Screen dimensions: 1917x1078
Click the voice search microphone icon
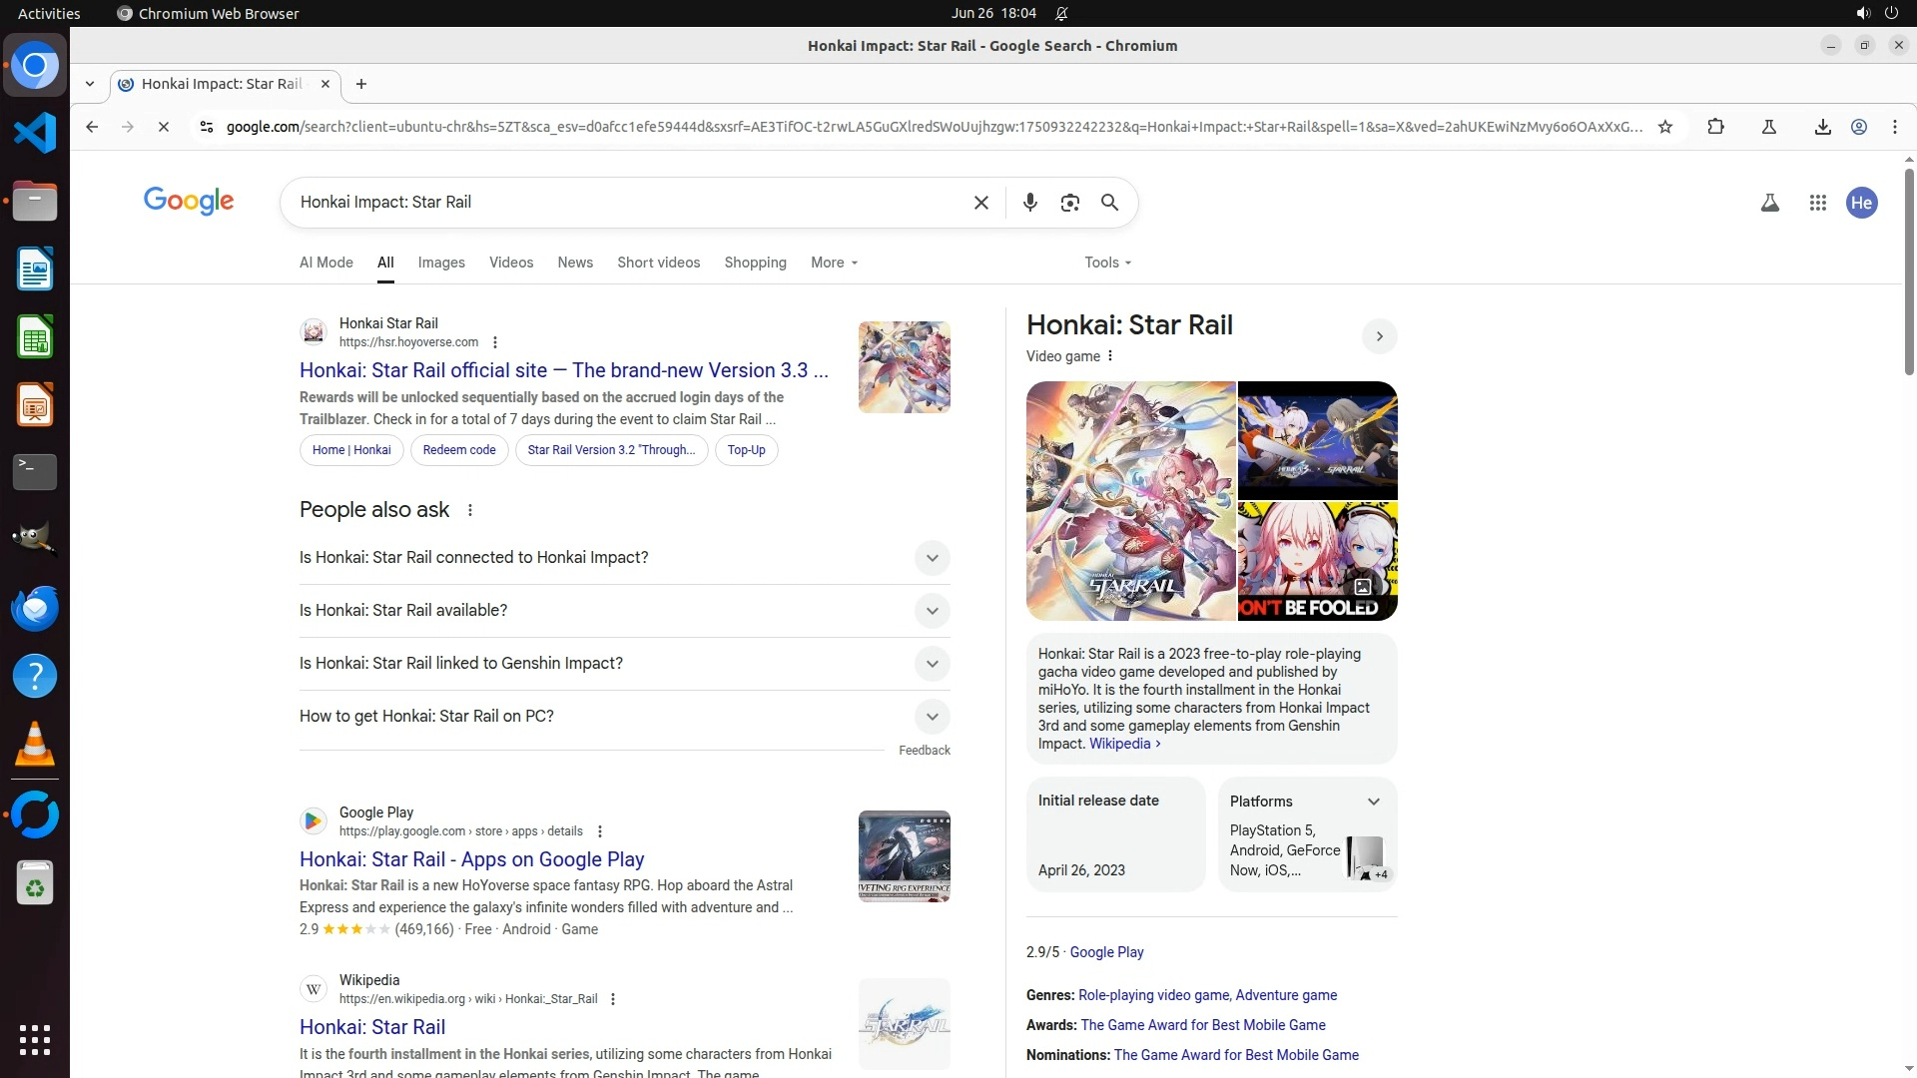click(x=1029, y=203)
